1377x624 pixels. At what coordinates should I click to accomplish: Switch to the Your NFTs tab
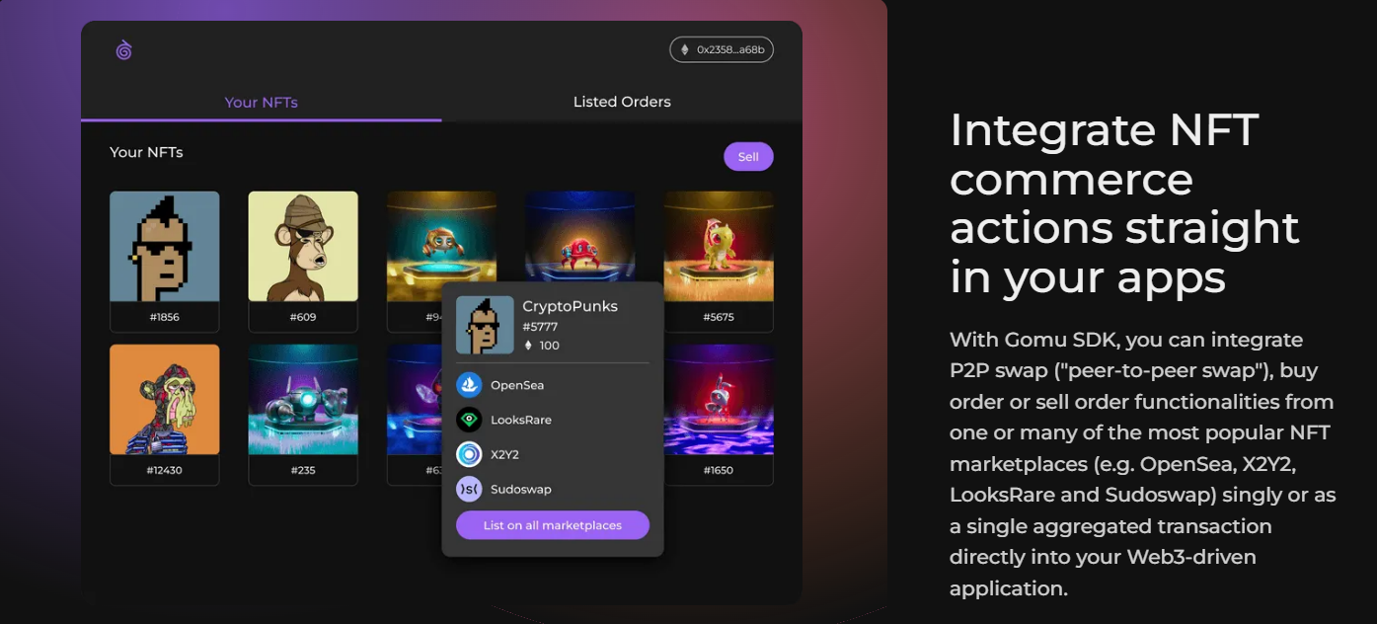point(261,102)
